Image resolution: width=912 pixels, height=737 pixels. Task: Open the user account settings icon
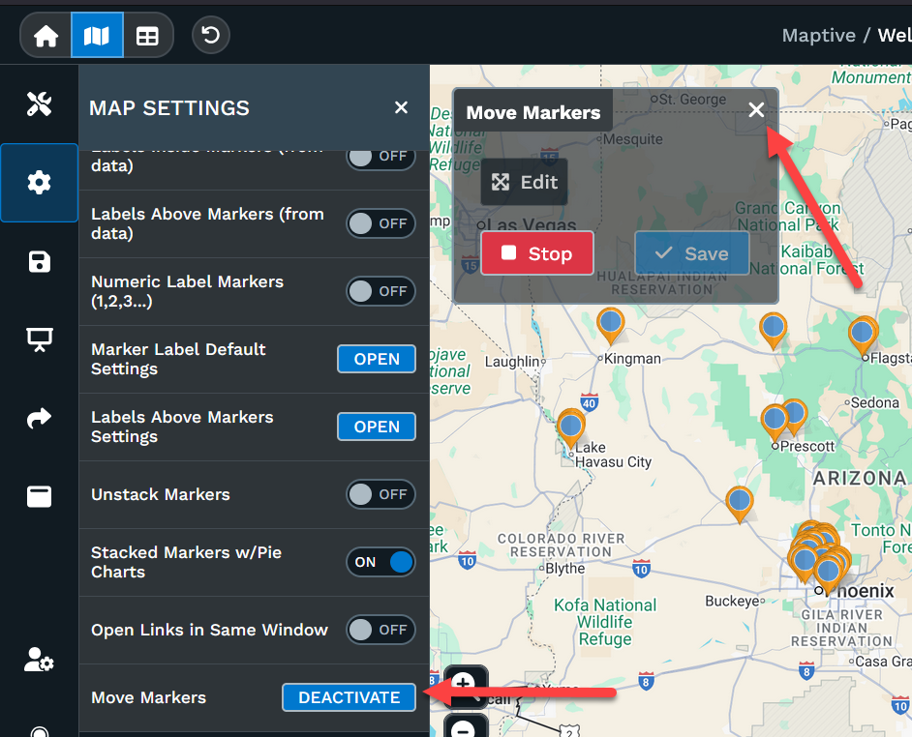coord(39,660)
